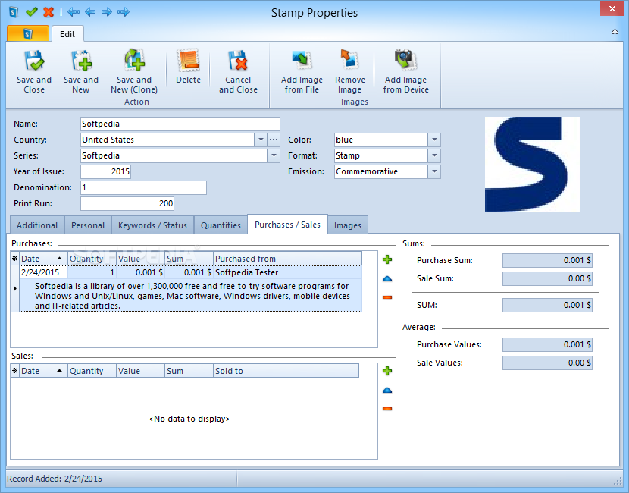Click the Remove Image icon
Image resolution: width=629 pixels, height=493 pixels.
(x=349, y=59)
